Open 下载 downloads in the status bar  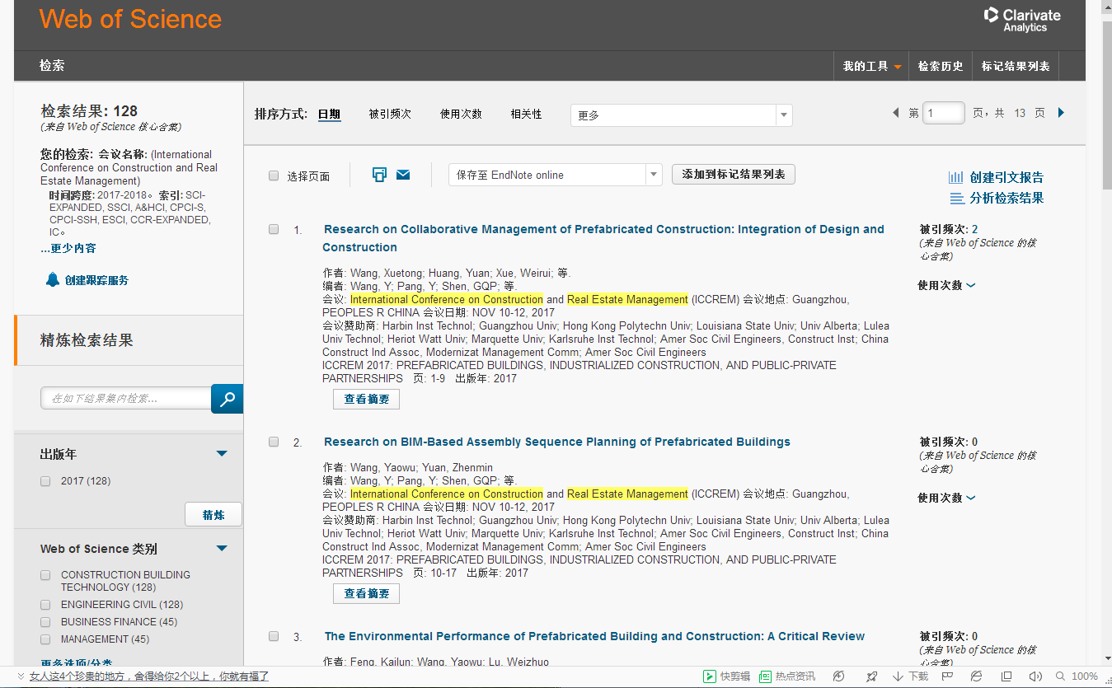click(911, 676)
